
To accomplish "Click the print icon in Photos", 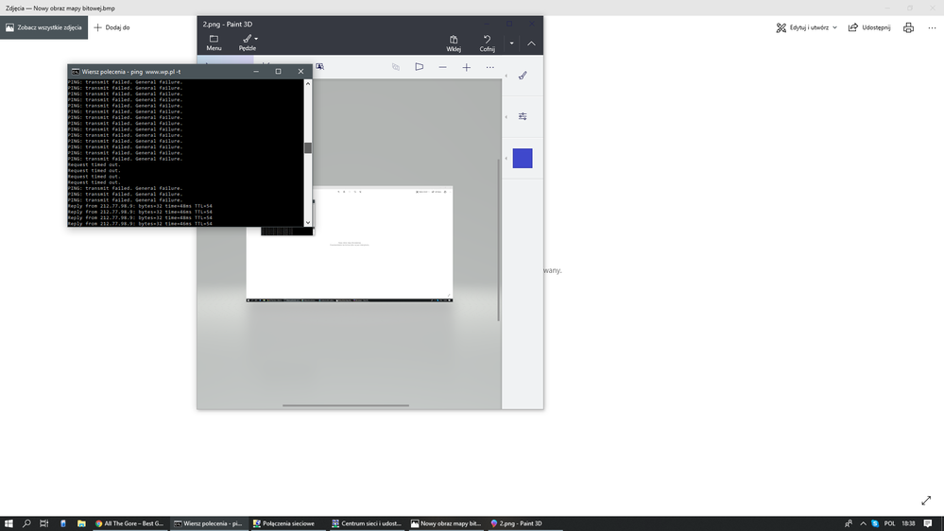I will pyautogui.click(x=908, y=27).
